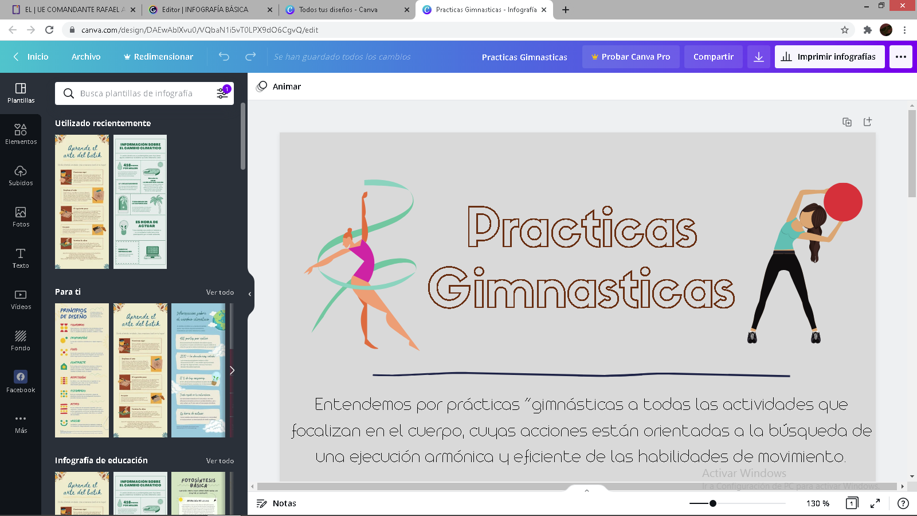Select the Principios de Diseño template thumbnail
This screenshot has height=516, width=917.
(x=81, y=370)
